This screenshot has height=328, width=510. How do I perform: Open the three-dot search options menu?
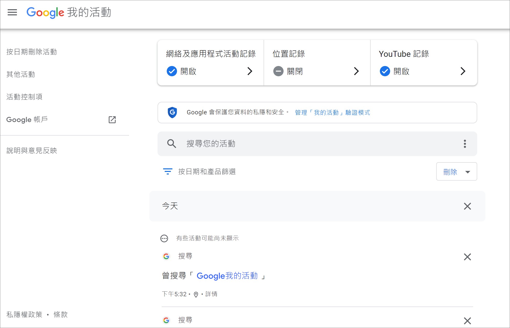pos(465,144)
